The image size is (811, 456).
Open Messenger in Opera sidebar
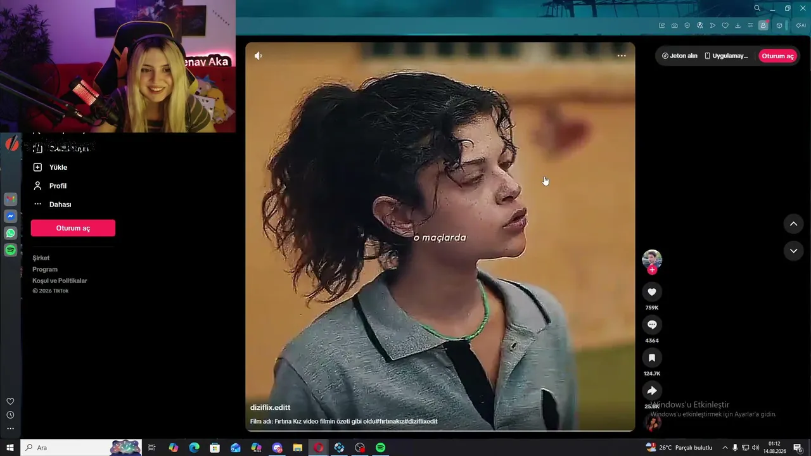point(11,216)
